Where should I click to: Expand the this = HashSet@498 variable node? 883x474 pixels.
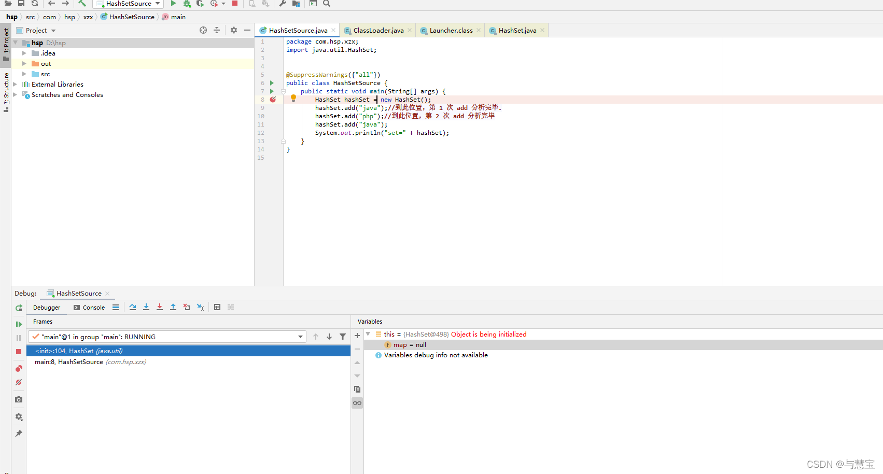[x=368, y=334]
